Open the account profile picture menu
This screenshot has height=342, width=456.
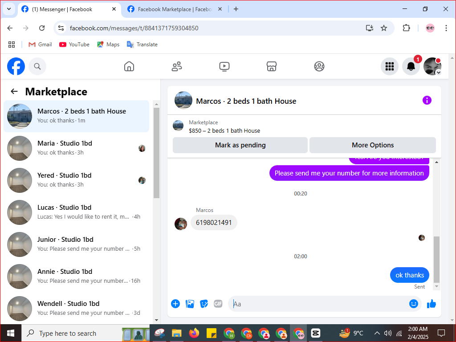click(432, 66)
